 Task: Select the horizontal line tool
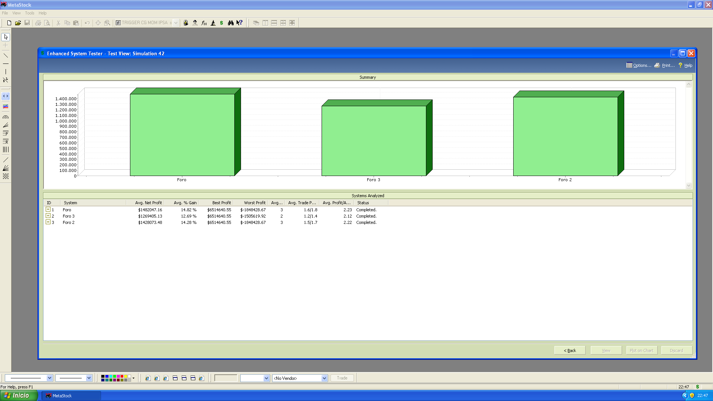6,64
